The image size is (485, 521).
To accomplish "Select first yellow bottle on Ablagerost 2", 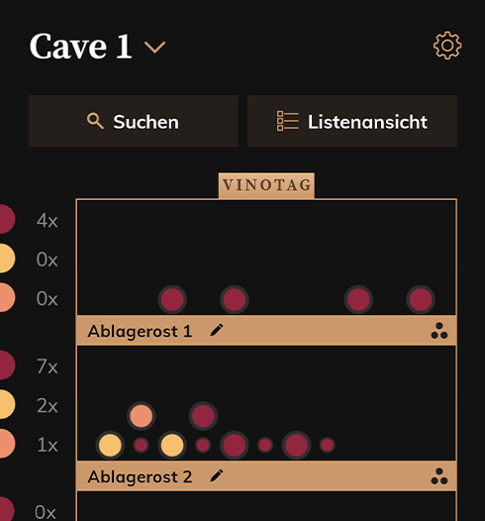I will tap(110, 446).
